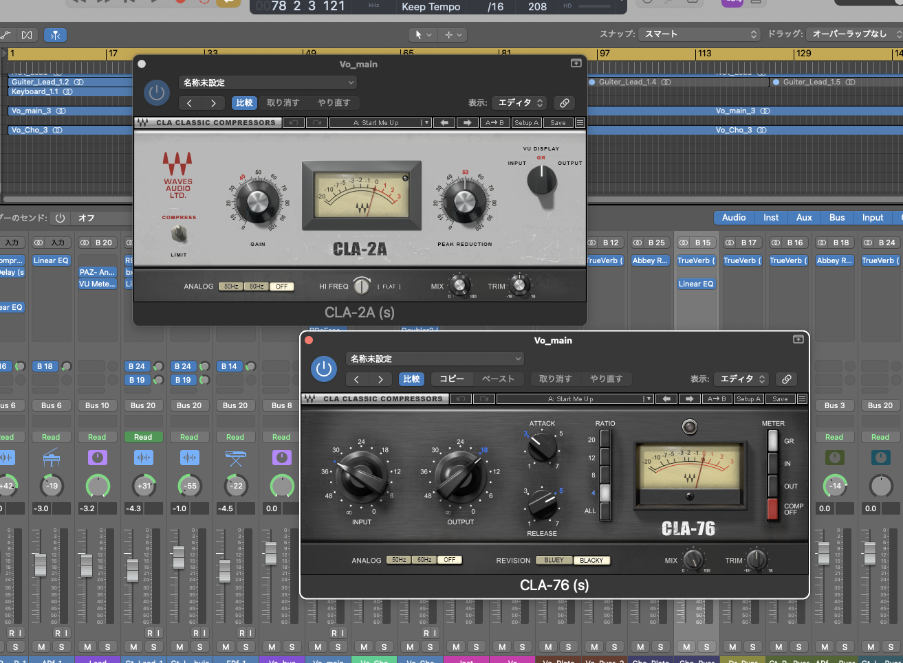Image resolution: width=903 pixels, height=663 pixels.
Task: Go to previous preset in CLA-76 window
Action: tap(356, 379)
